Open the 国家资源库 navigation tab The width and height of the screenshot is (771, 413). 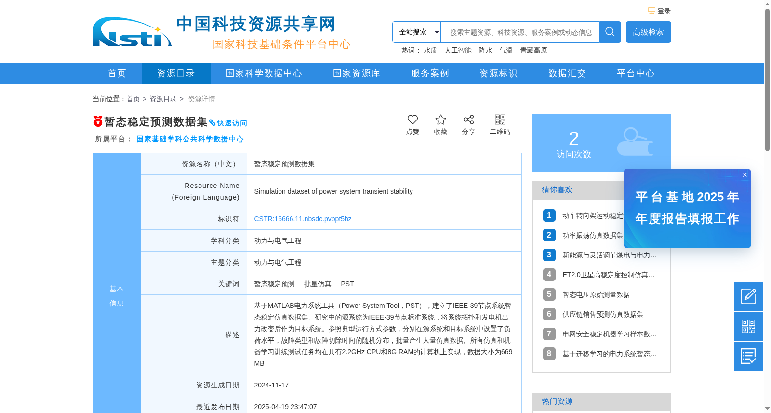coord(357,73)
